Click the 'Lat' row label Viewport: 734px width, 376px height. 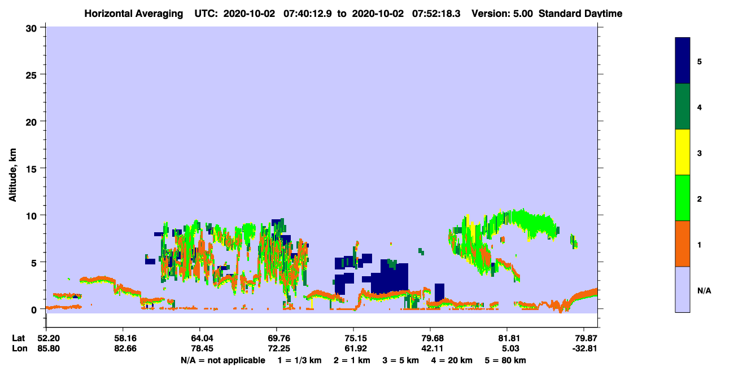[18, 338]
